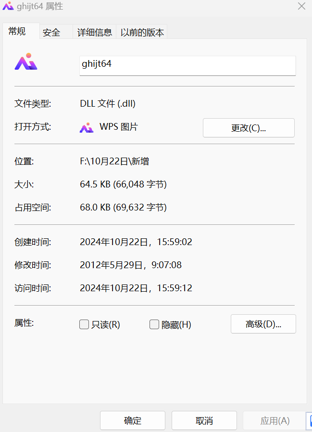Image resolution: width=312 pixels, height=432 pixels.
Task: Click the ghijt64 file name field
Action: pos(187,65)
